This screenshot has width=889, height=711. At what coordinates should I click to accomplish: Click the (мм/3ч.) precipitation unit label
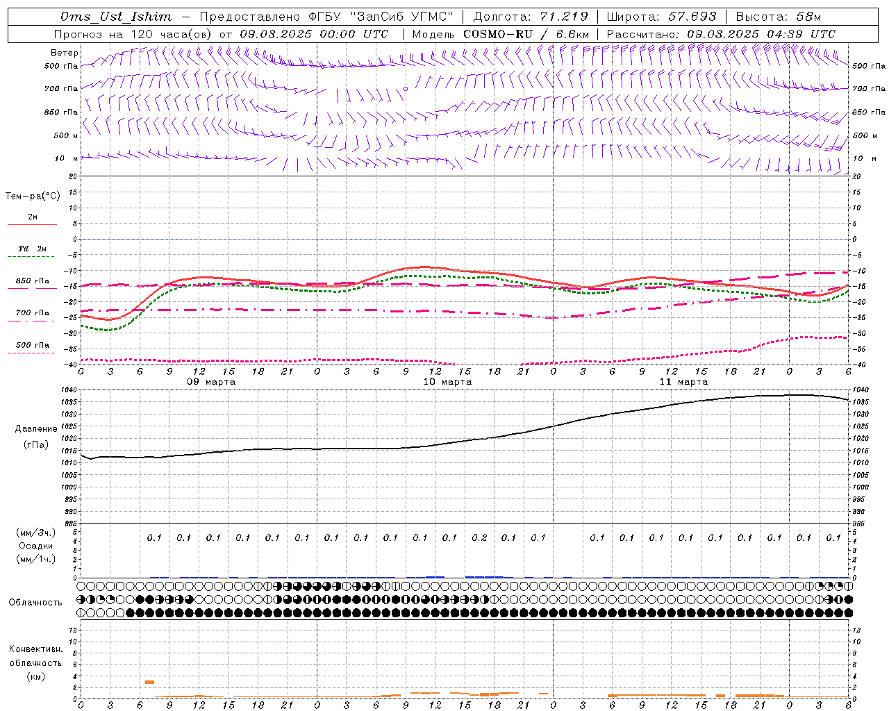coord(36,533)
